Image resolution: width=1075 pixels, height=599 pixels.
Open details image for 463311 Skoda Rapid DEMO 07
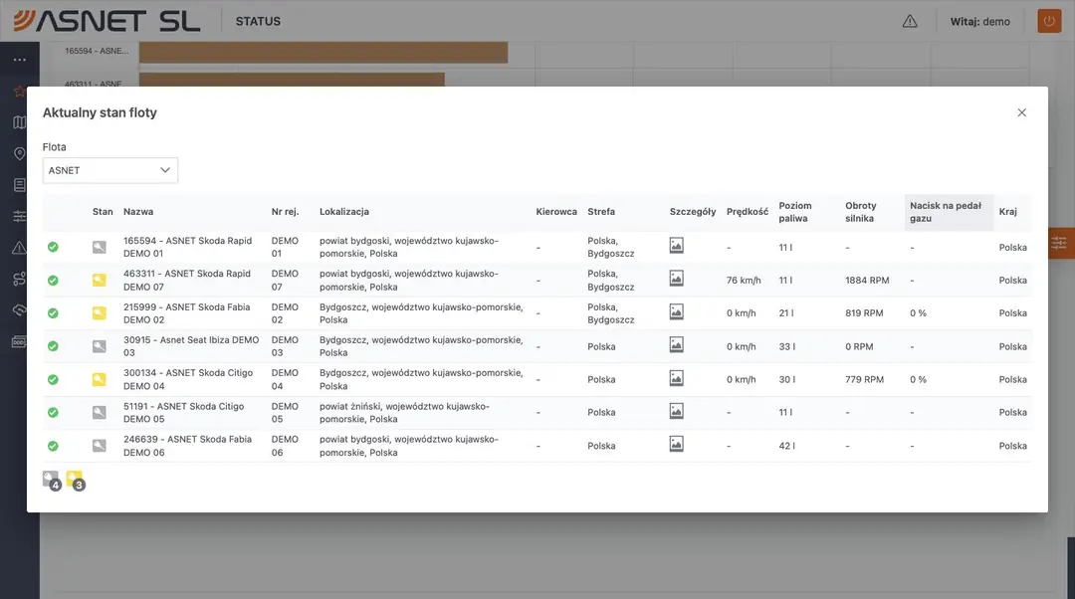pos(676,279)
